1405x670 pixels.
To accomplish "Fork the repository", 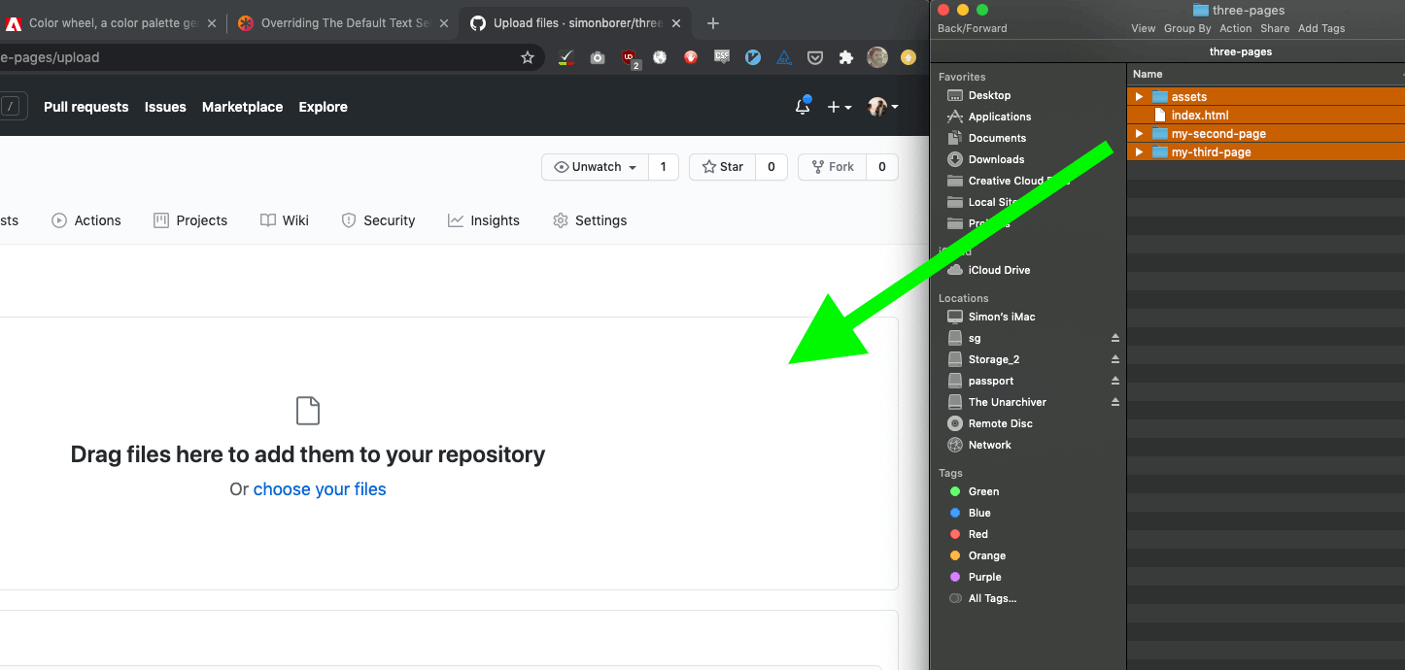I will tap(832, 167).
